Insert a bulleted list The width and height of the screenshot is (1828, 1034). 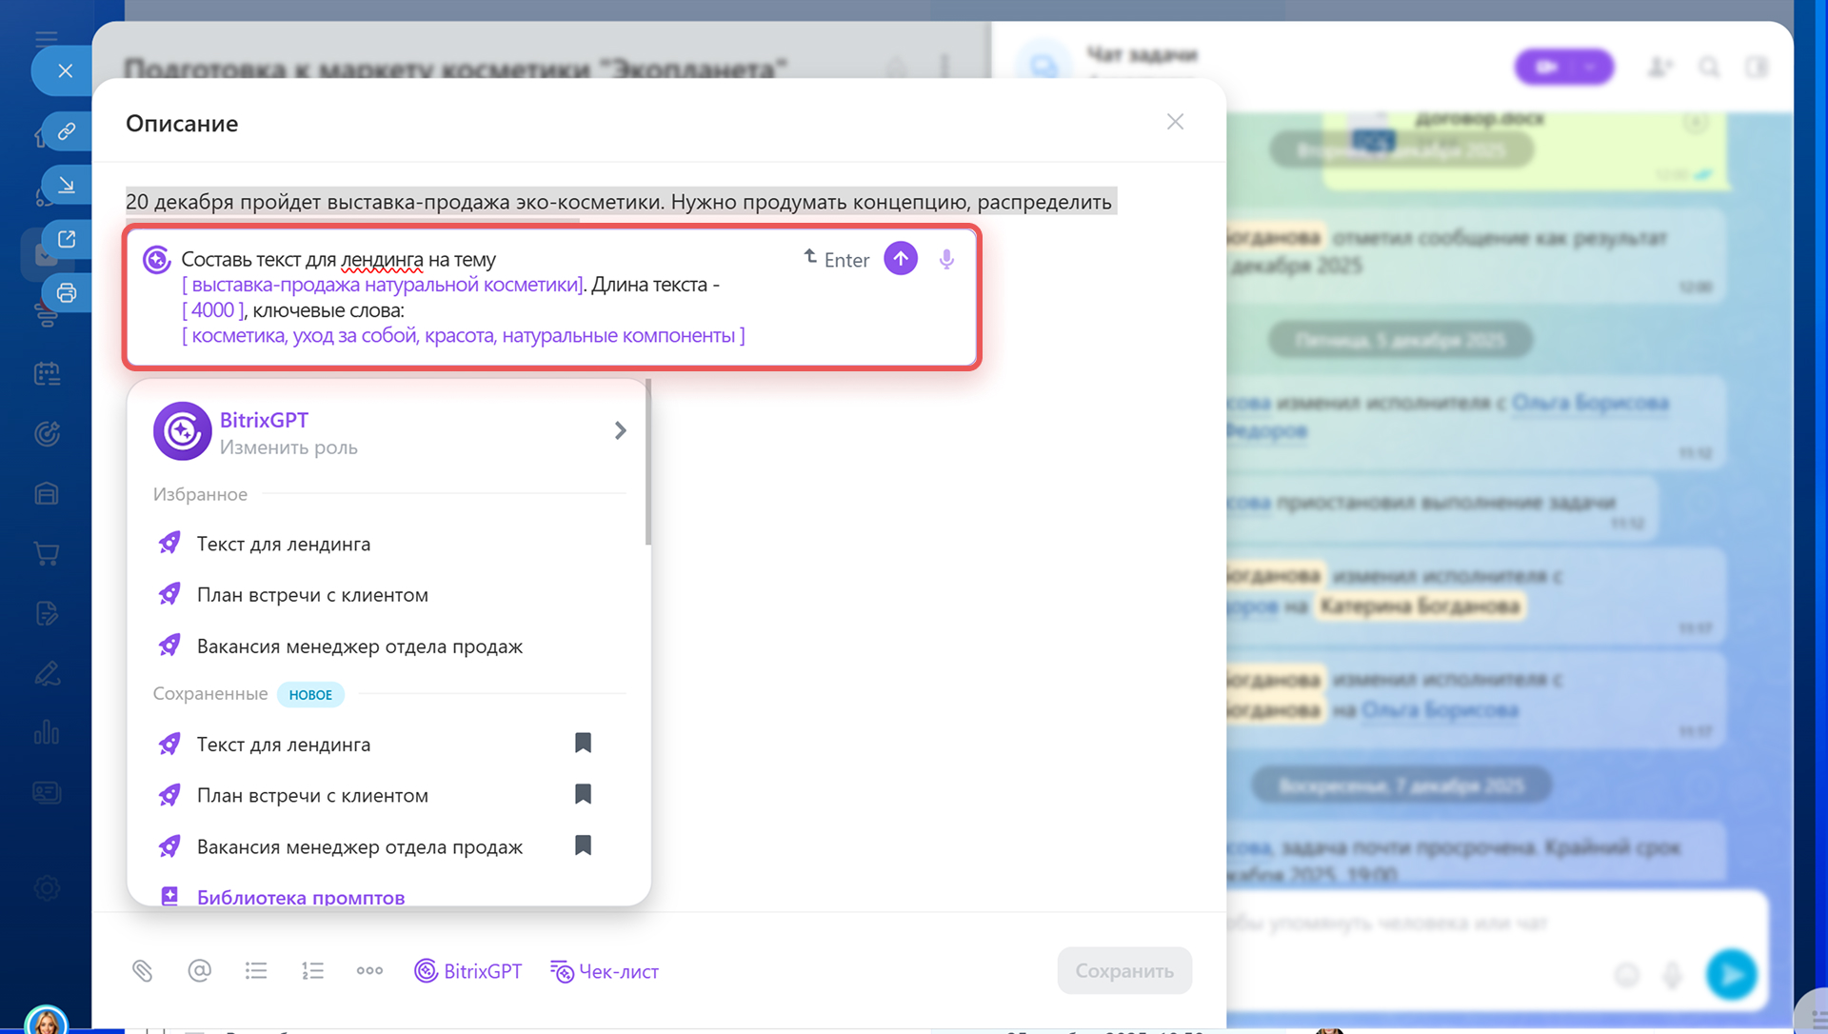click(256, 971)
